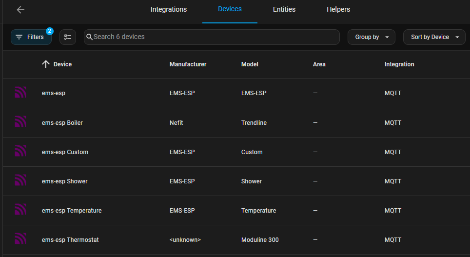The width and height of the screenshot is (470, 257).
Task: Open the Sort by Device dropdown
Action: pos(434,37)
